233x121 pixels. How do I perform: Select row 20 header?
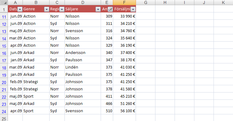point(4,82)
